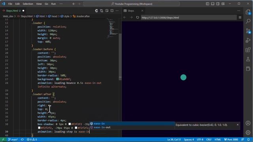Screen dimensions: 253x142
Task: Open the Manage gear settings
Action: tap(248, 133)
